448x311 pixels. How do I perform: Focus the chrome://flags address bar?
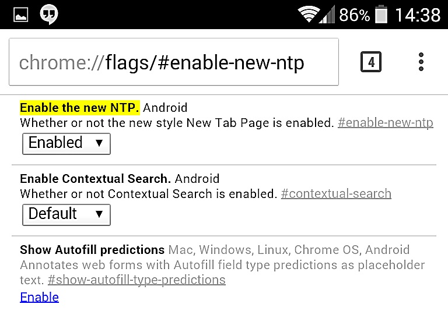(174, 62)
